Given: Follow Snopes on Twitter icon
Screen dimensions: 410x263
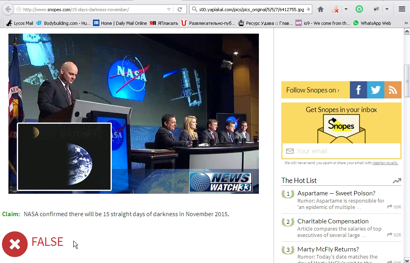Looking at the screenshot, I should 376,90.
